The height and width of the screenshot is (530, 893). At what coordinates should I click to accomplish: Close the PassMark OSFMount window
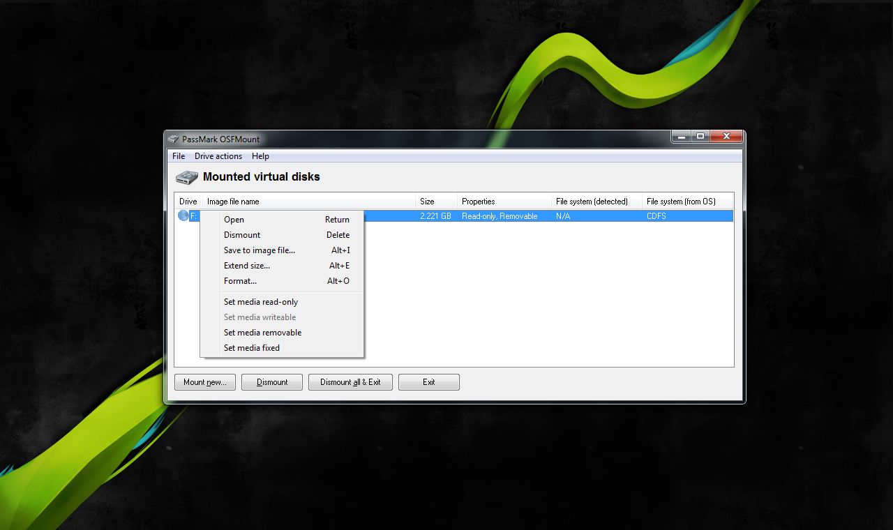tap(726, 137)
